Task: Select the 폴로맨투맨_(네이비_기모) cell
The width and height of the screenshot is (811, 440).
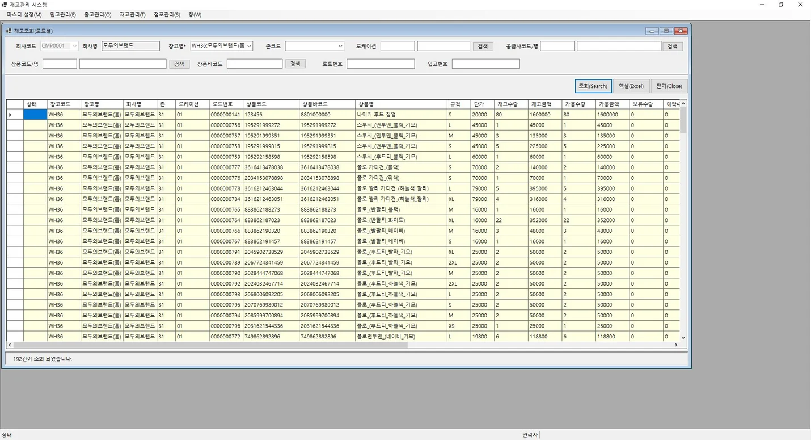Action: coord(401,336)
